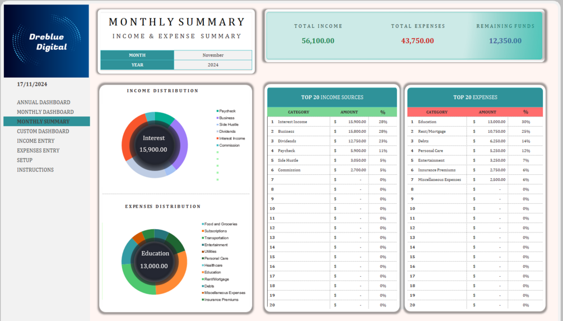Click the Remaining Funds value 12,350.00
Image resolution: width=563 pixels, height=321 pixels.
click(505, 40)
